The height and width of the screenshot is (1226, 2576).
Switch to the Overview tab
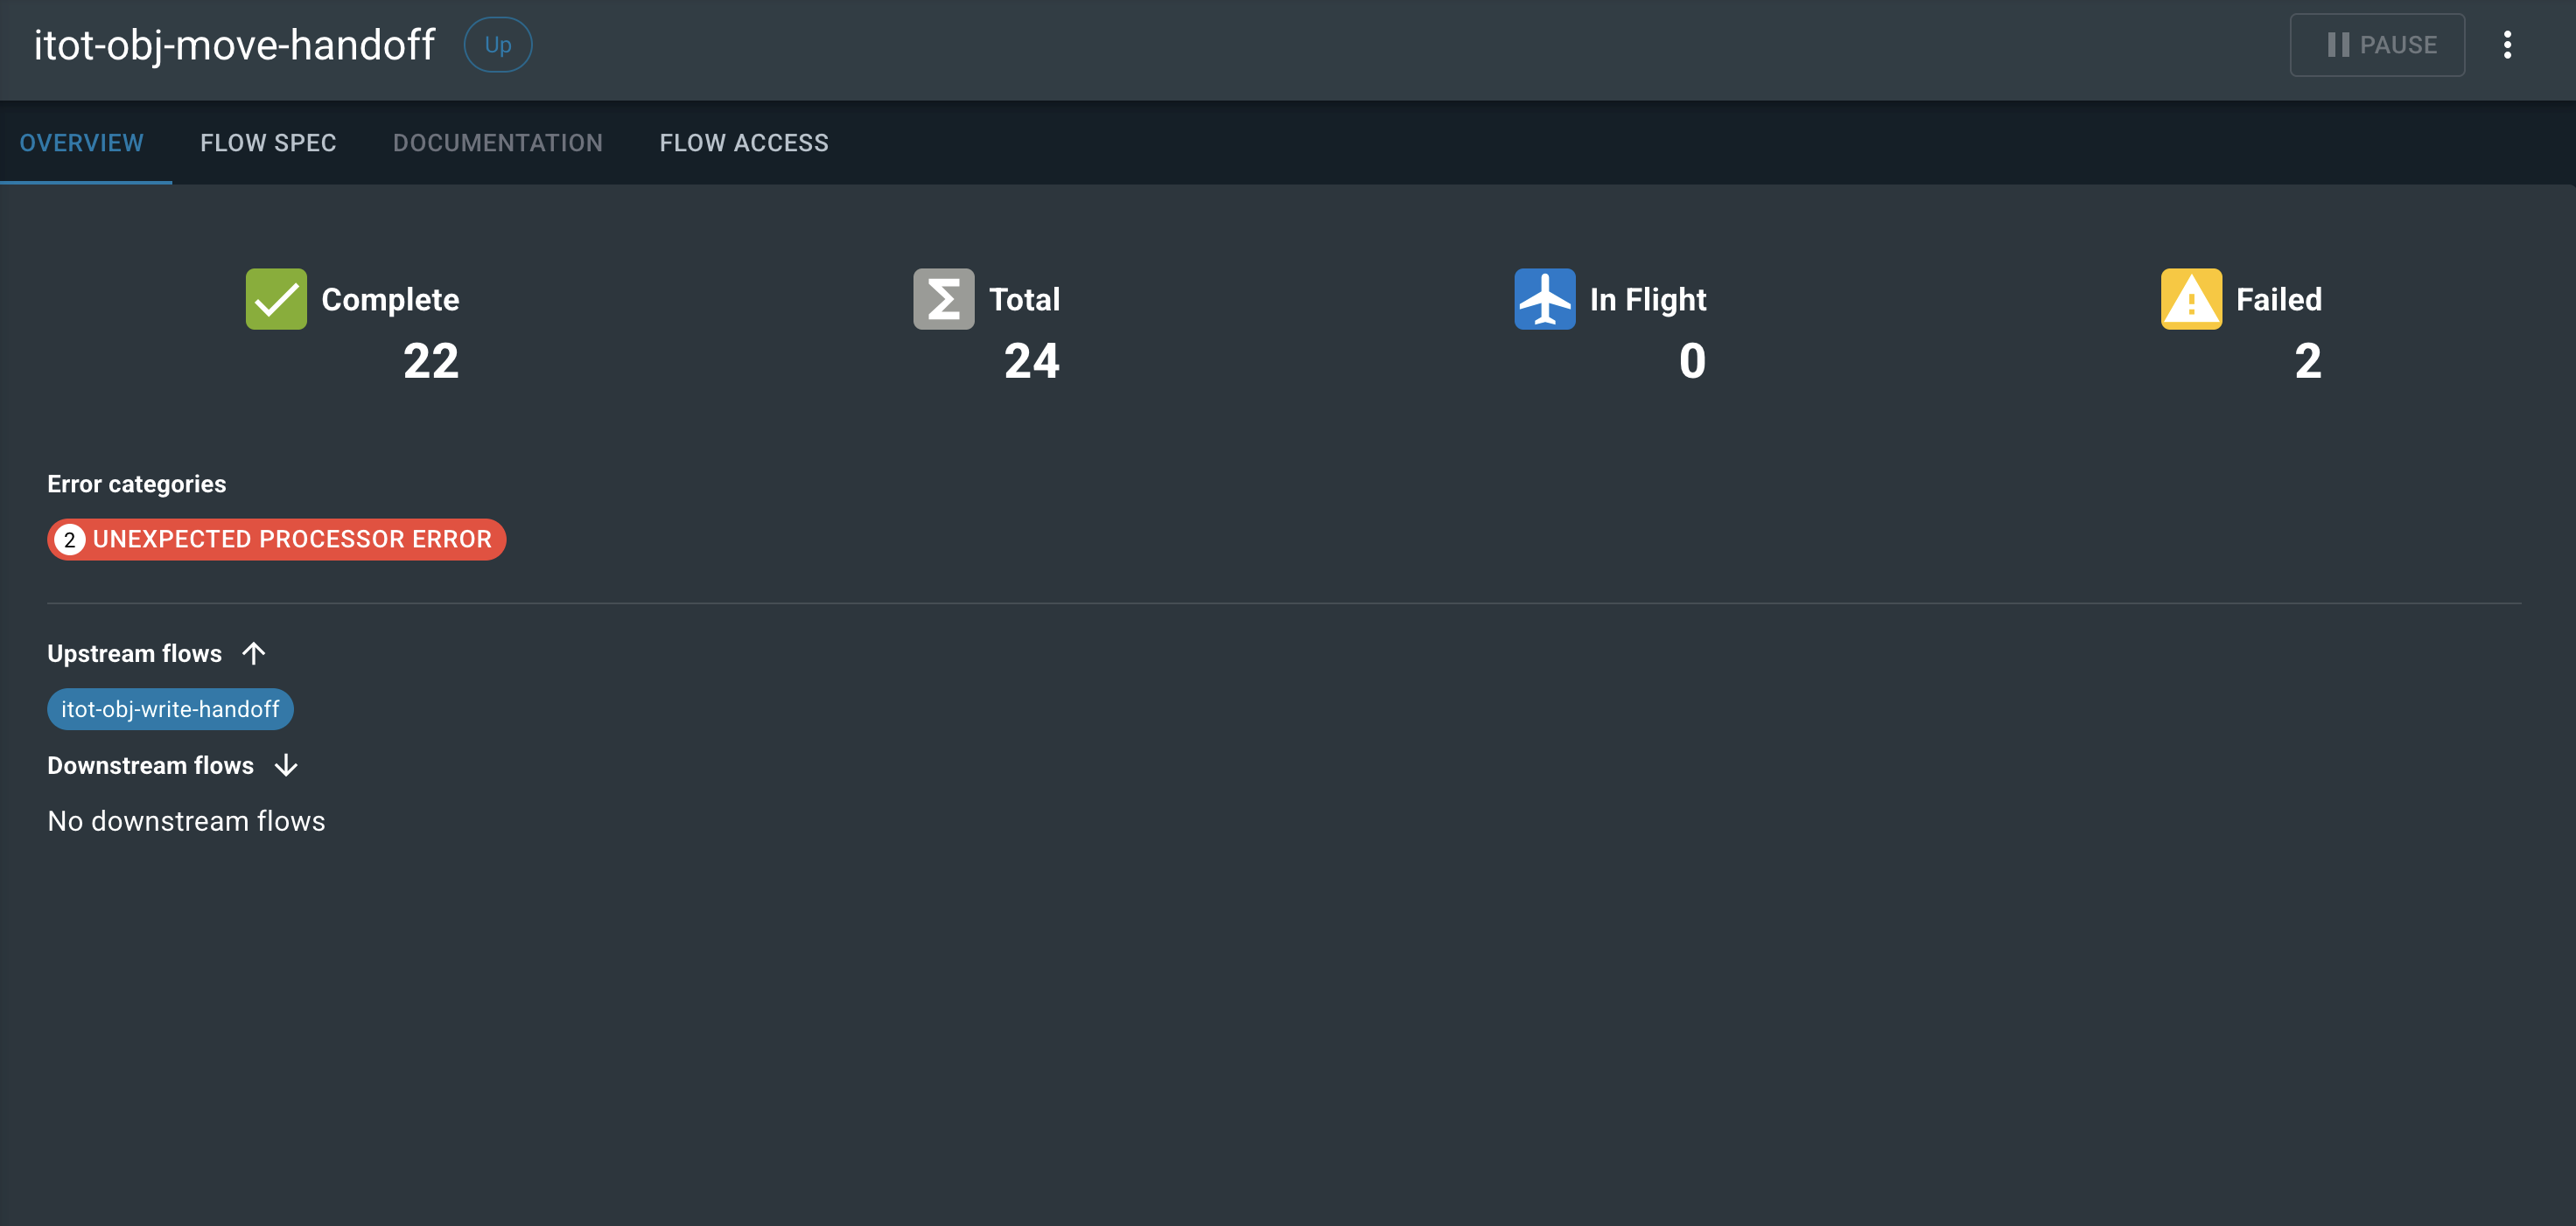[82, 143]
